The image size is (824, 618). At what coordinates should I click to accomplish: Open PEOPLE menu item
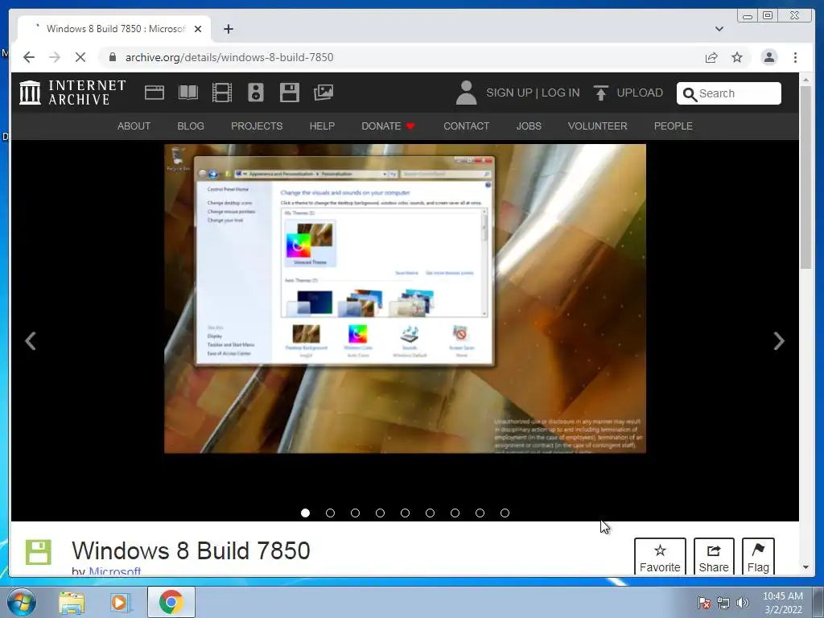674,126
